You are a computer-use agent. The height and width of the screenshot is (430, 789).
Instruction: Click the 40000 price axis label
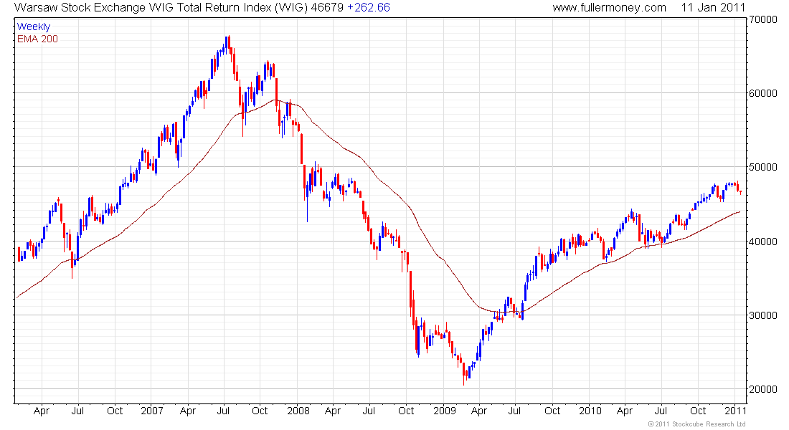763,242
